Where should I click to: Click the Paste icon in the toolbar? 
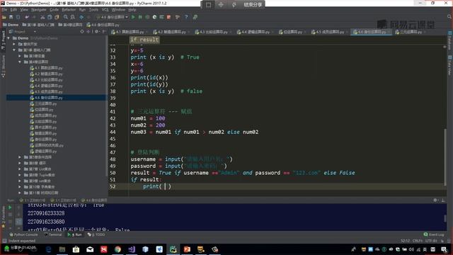(57, 17)
